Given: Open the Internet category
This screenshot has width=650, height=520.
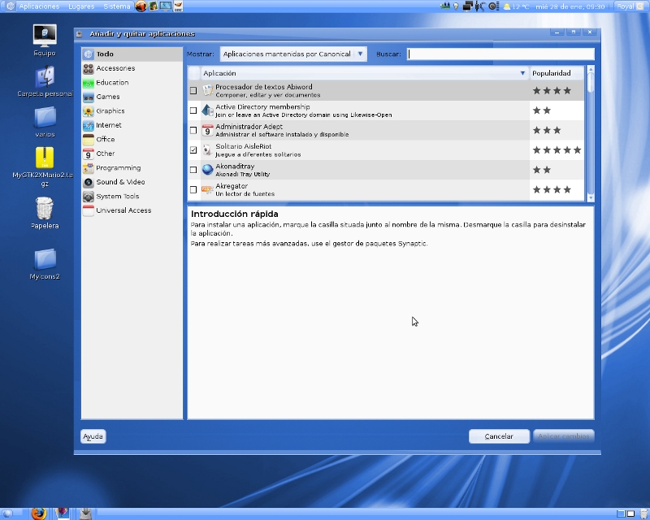Looking at the screenshot, I should (132, 125).
